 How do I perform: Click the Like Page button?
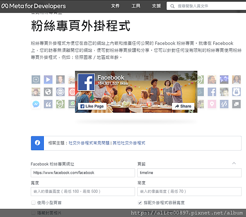pyautogui.click(x=92, y=106)
